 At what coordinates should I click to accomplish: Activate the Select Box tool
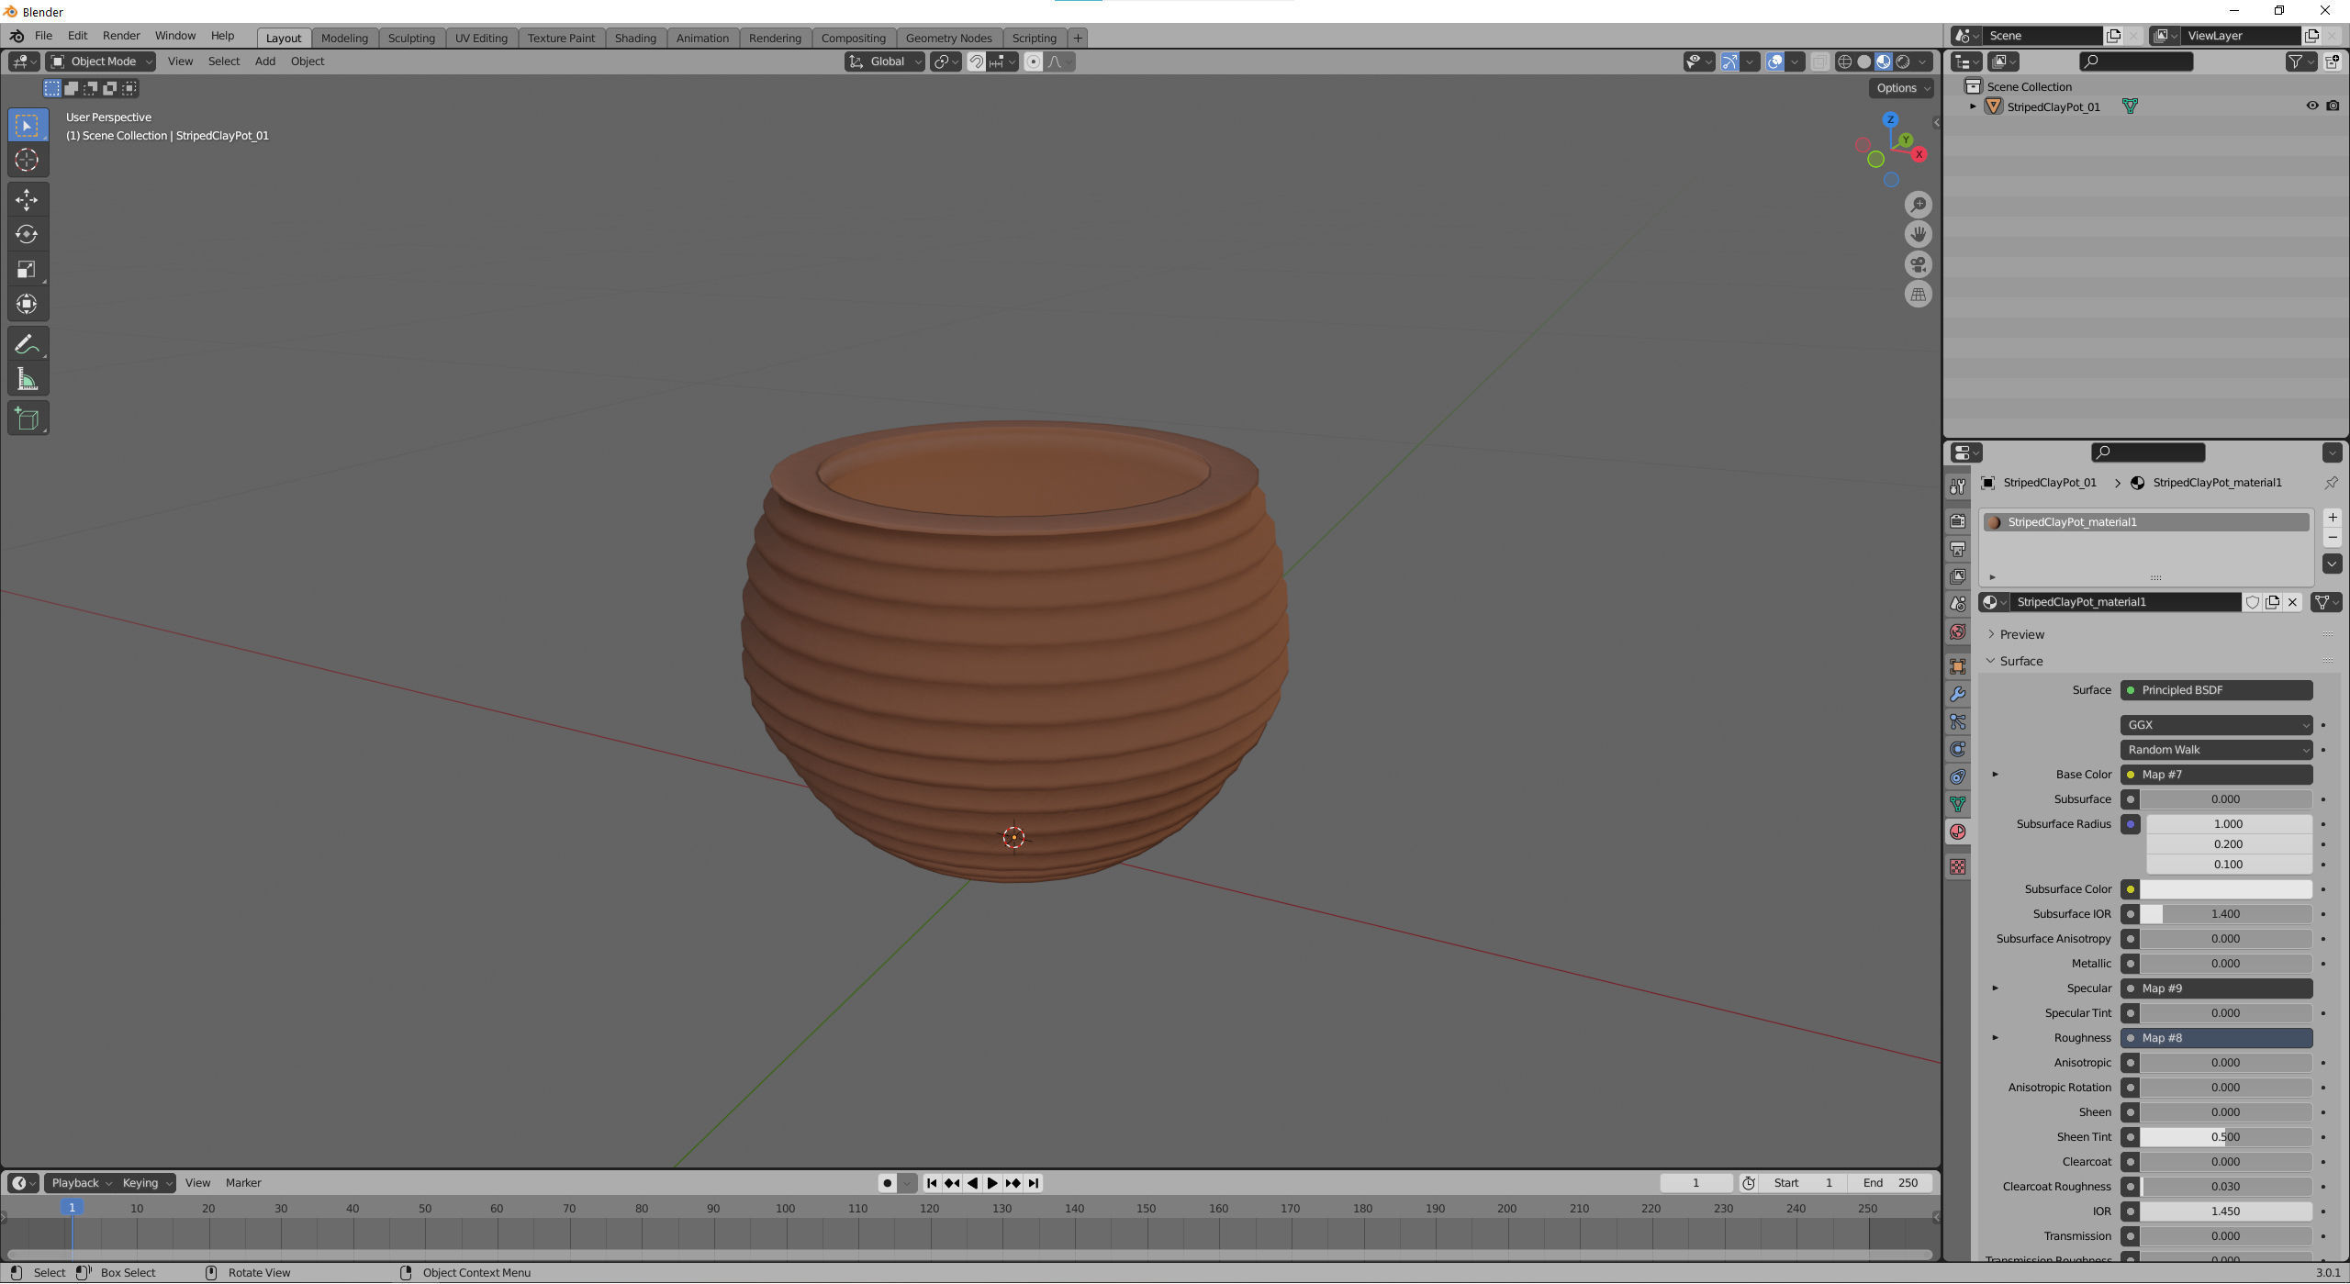click(27, 125)
